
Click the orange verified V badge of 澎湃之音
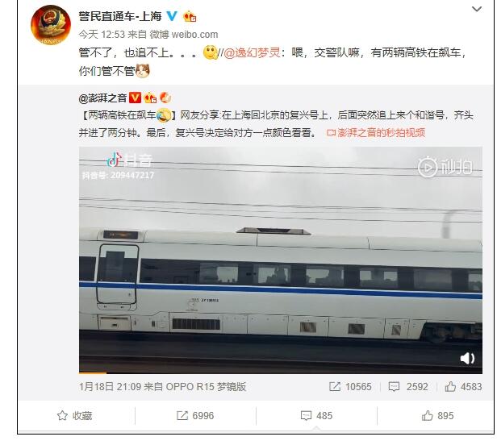pyautogui.click(x=135, y=98)
